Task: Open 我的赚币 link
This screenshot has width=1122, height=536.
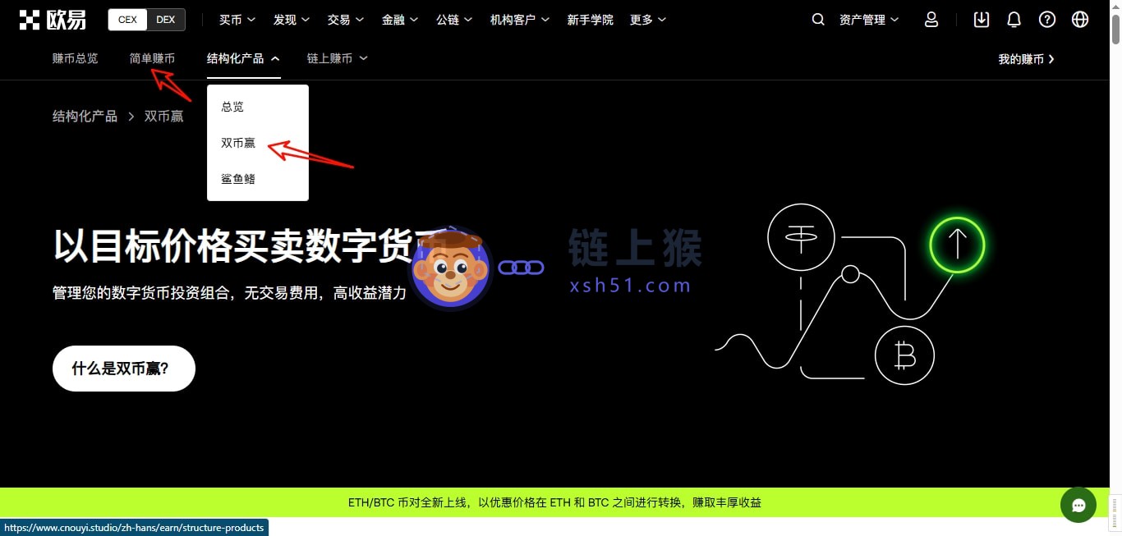Action: (1026, 59)
